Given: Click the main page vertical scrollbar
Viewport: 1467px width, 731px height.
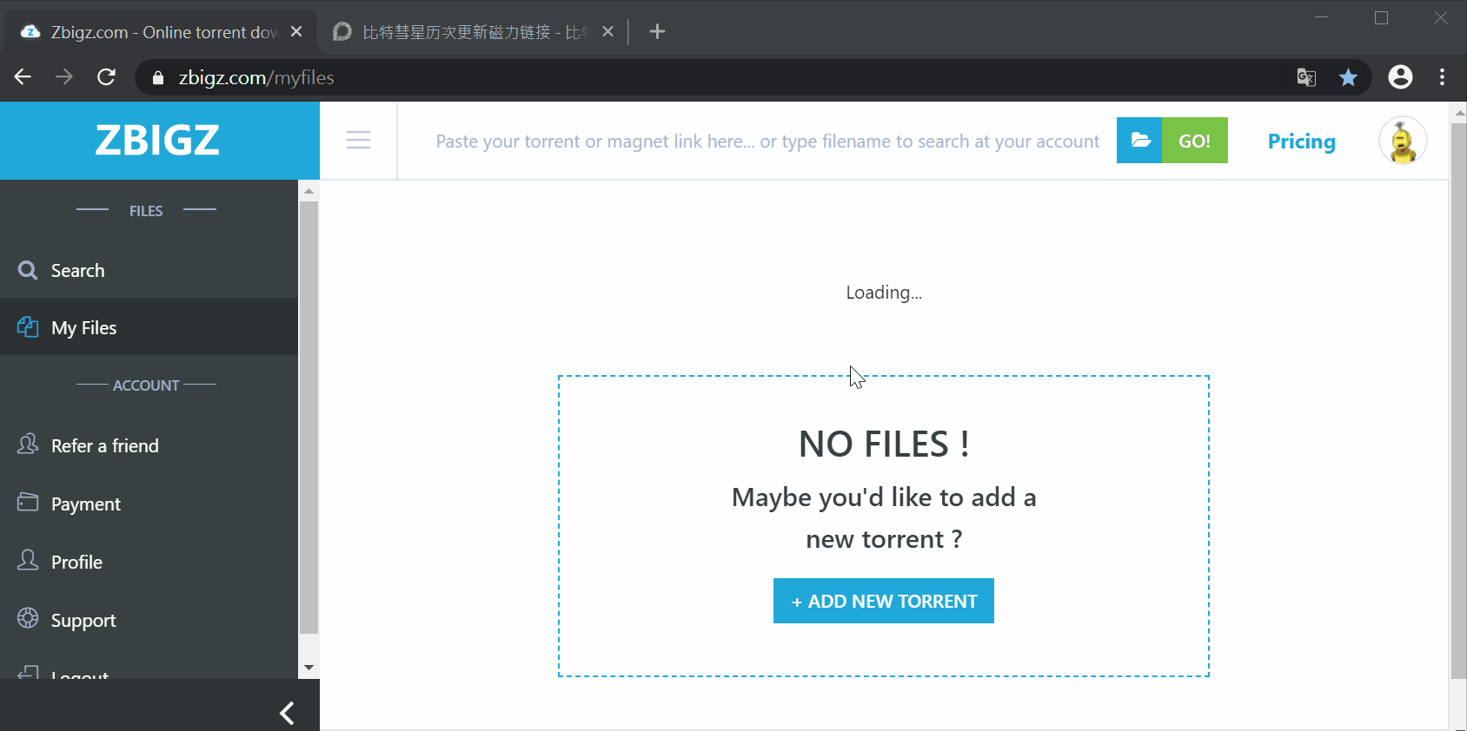Looking at the screenshot, I should [1458, 400].
